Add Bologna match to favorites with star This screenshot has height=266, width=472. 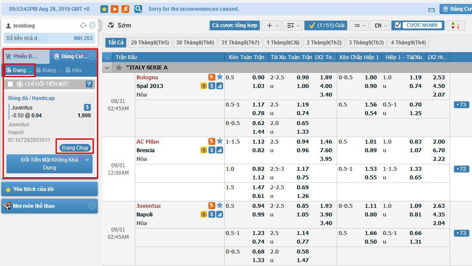click(220, 77)
